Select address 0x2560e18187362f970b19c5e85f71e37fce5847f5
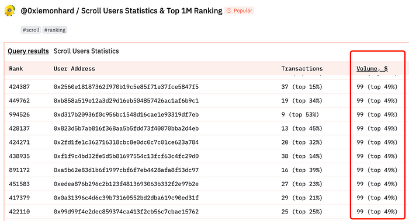The image size is (409, 221). tap(126, 87)
